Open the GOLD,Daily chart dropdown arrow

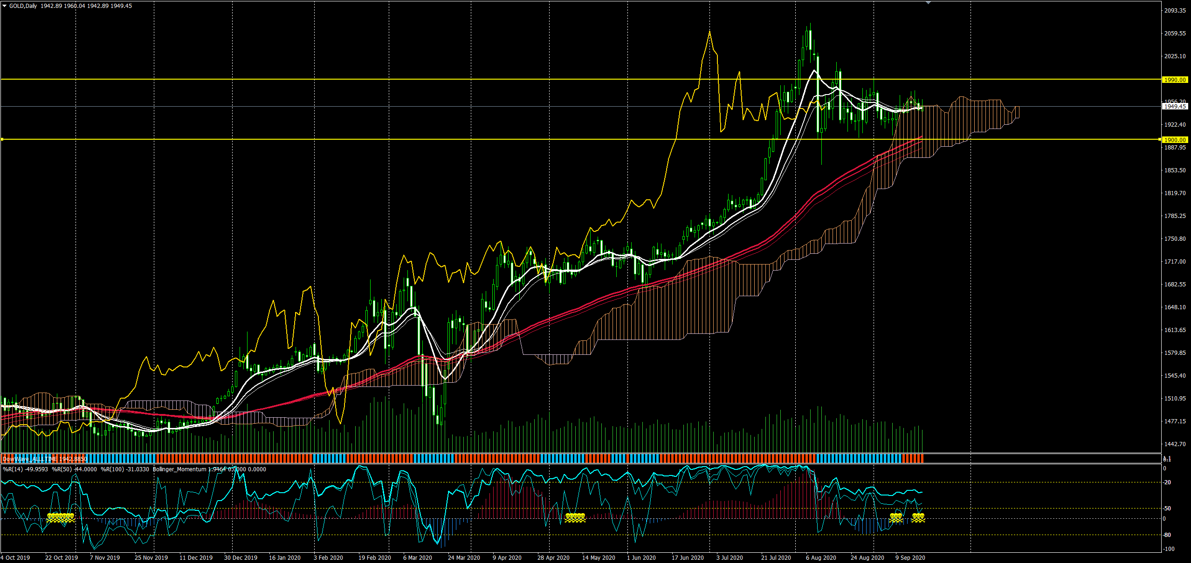[x=5, y=6]
